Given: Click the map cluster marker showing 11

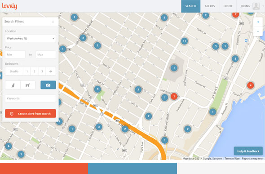Looking at the screenshot, I should point(185,41).
